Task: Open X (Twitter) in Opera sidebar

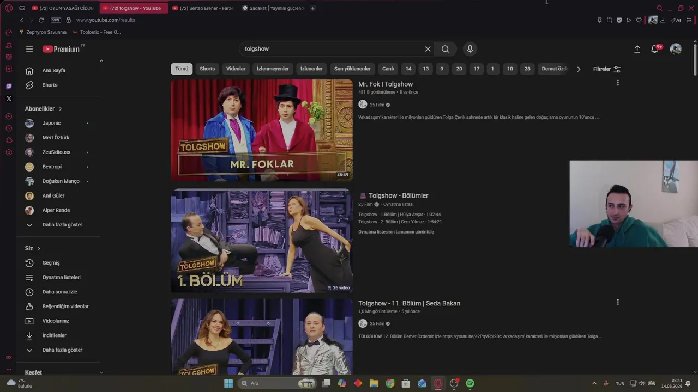Action: tap(9, 99)
